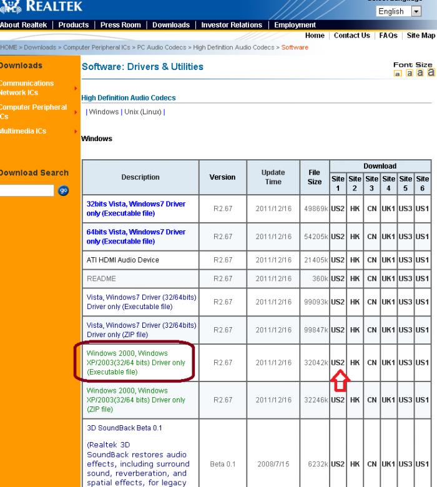Click the go search button
Viewport: 437px width, 487px height.
63,190
